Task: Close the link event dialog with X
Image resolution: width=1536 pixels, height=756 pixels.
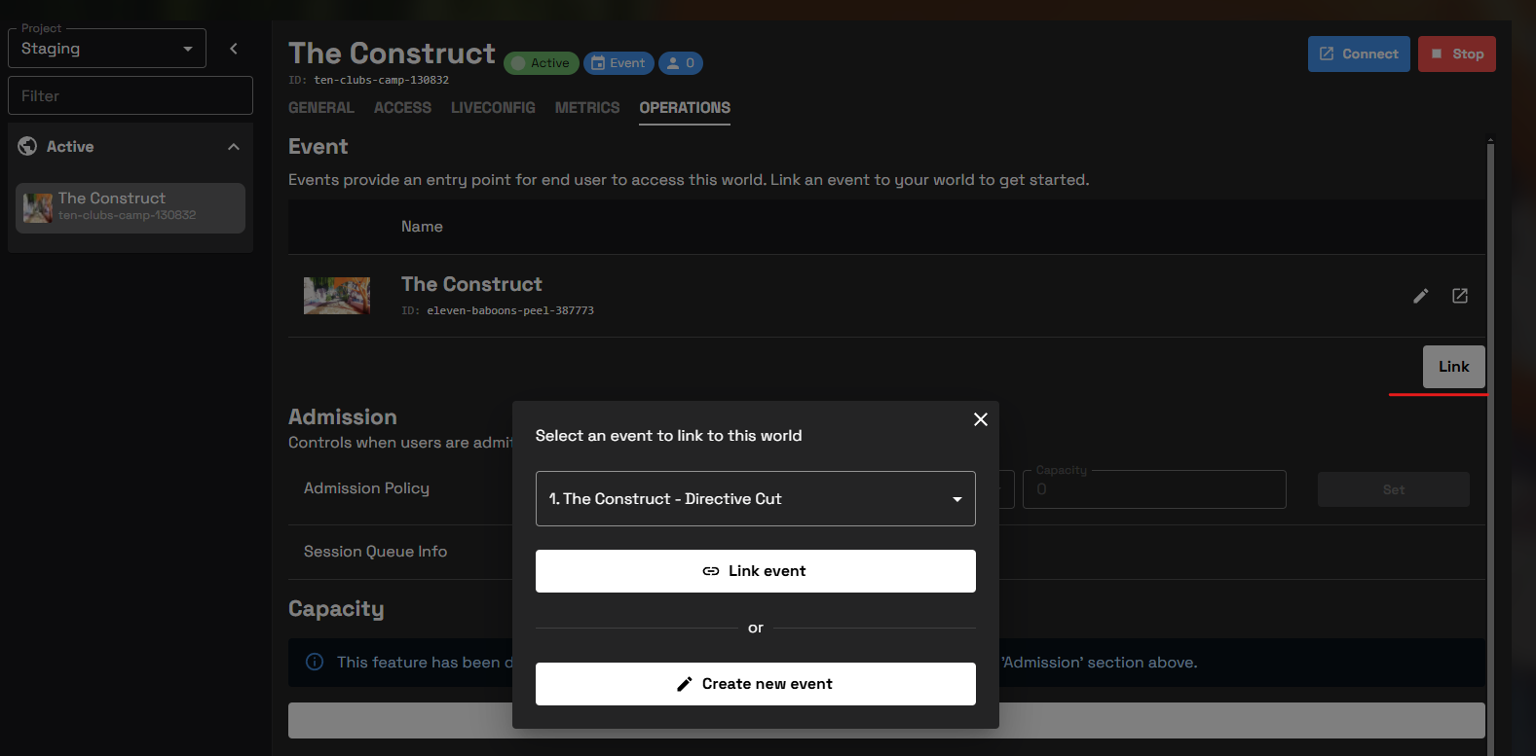Action: (x=980, y=419)
